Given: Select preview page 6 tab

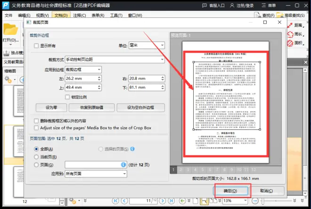Looking at the screenshot, I should tap(210, 169).
